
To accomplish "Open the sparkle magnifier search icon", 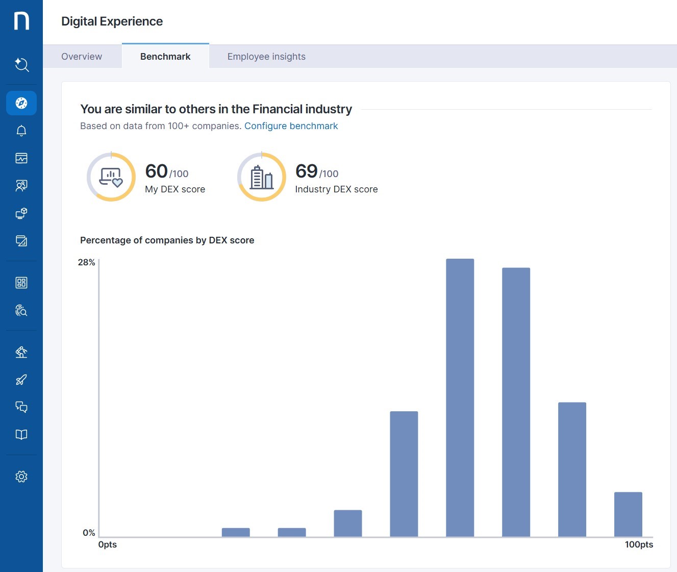I will click(21, 65).
